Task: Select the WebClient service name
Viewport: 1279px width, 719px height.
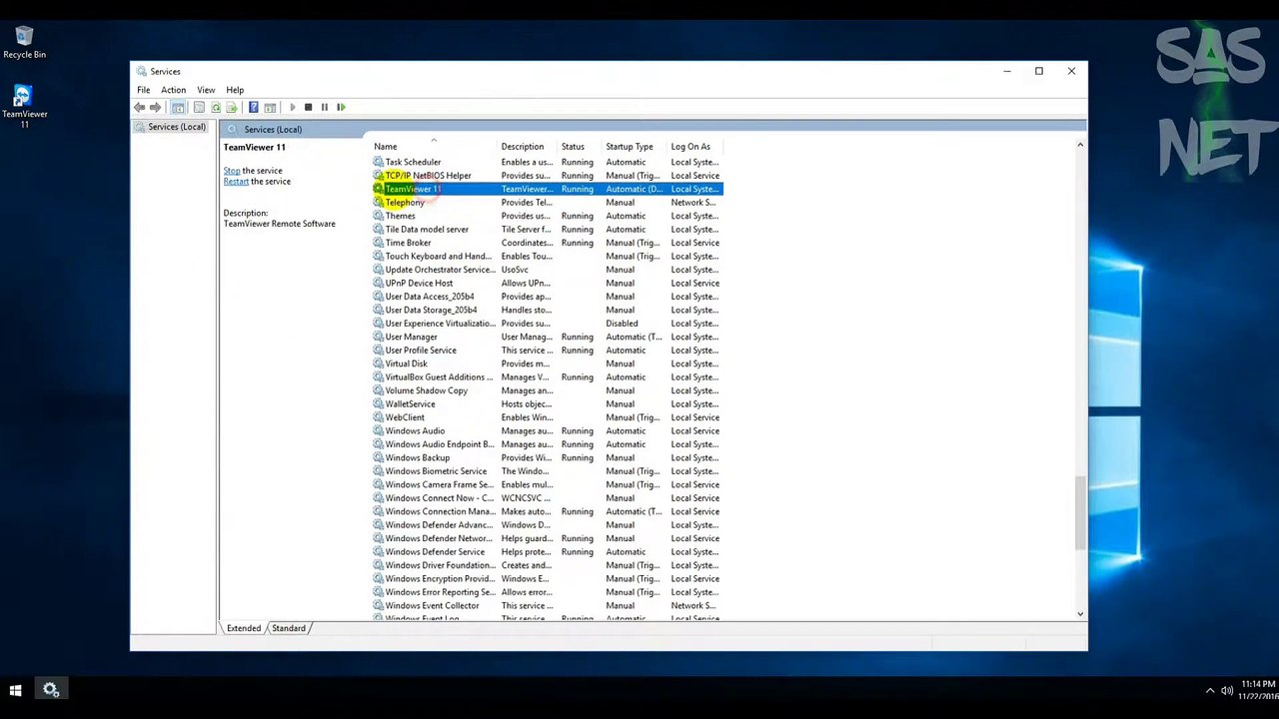Action: (x=405, y=417)
